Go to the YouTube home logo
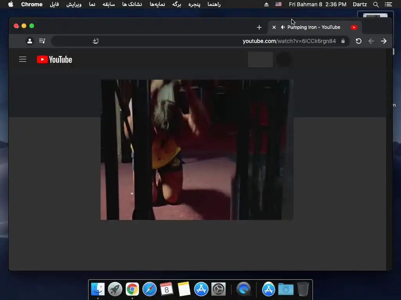Screen dimensions: 401x300 point(54,59)
